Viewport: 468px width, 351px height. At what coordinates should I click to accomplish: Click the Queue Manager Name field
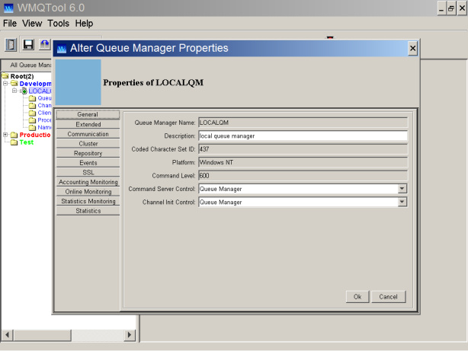click(303, 123)
